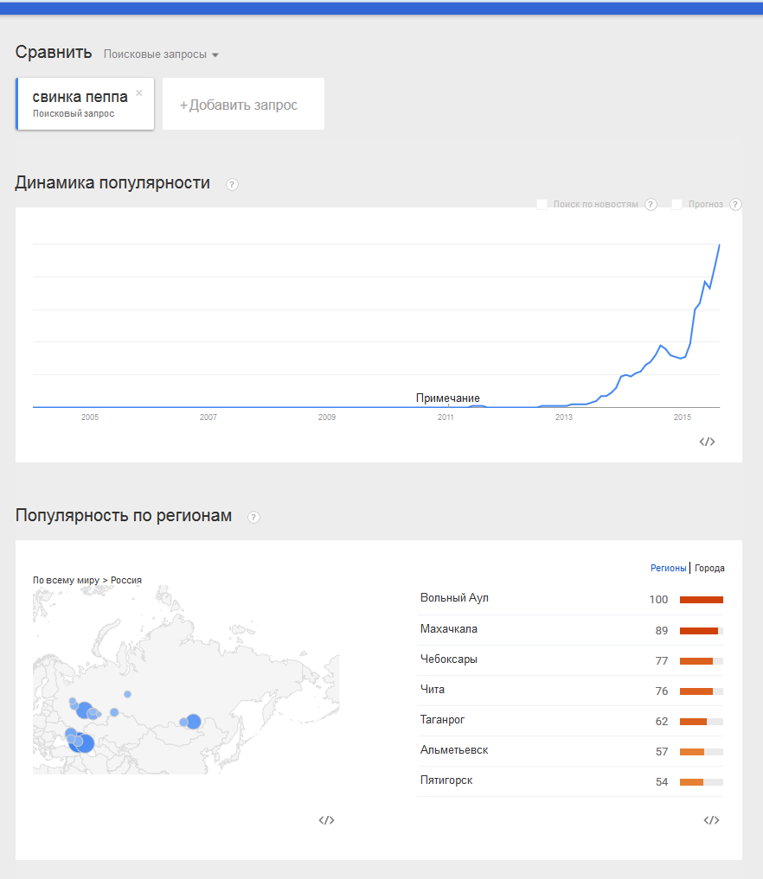Click embed code icon under the trend chart
The width and height of the screenshot is (763, 879).
tap(708, 442)
